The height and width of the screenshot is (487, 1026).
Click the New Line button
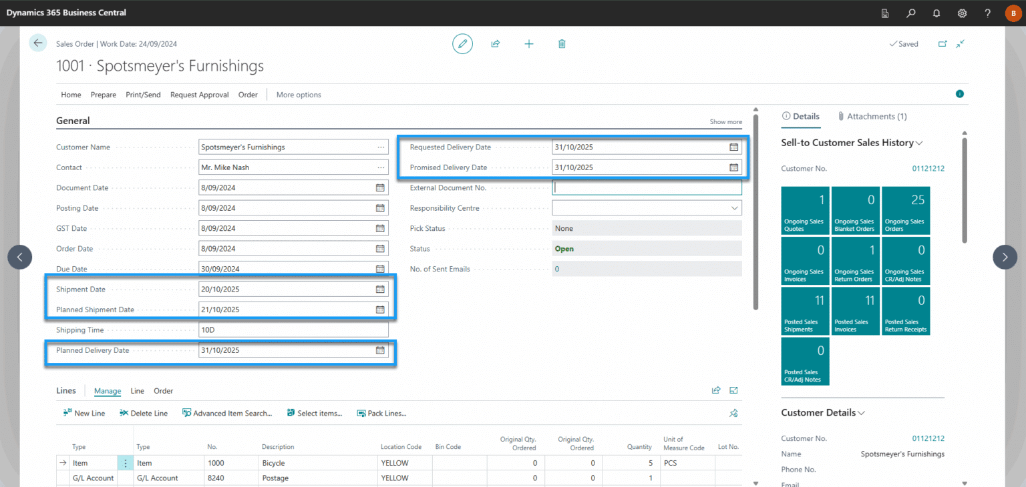[x=84, y=414]
